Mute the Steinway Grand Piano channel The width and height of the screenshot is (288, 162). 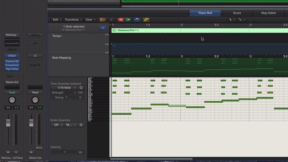[x=8, y=152]
